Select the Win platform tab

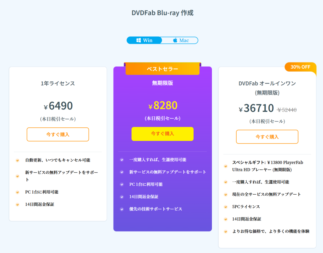[x=144, y=40]
